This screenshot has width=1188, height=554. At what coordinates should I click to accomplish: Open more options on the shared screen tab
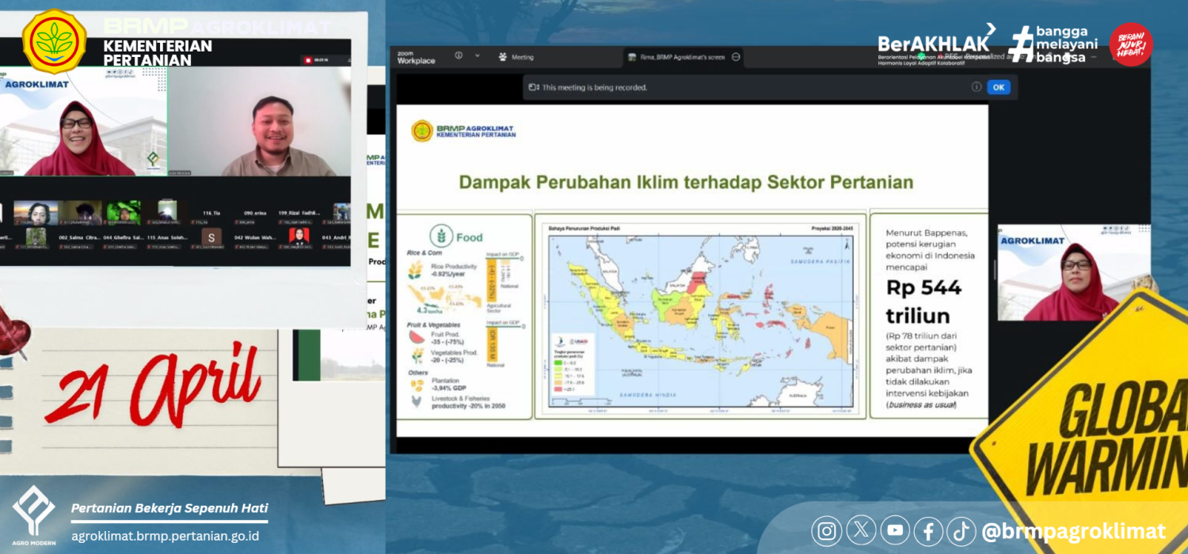(x=736, y=57)
